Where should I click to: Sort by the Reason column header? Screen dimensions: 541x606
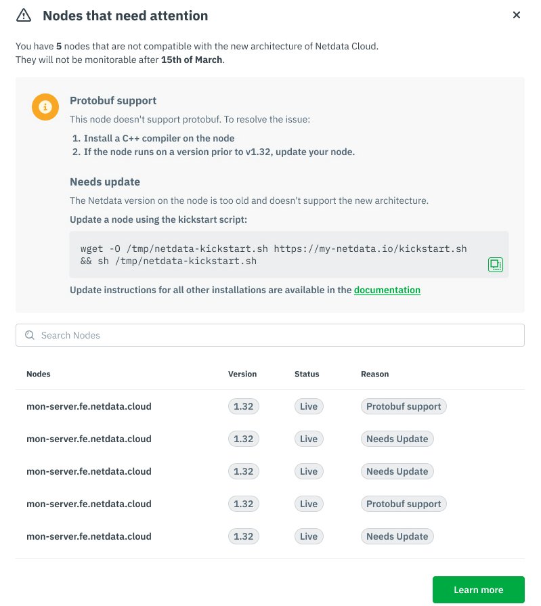click(374, 374)
